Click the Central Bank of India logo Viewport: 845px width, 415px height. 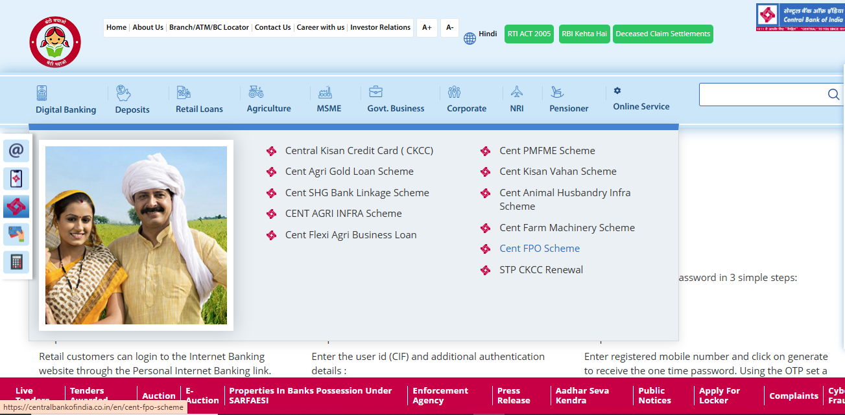[800, 17]
